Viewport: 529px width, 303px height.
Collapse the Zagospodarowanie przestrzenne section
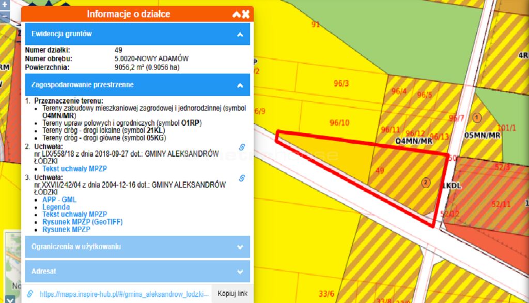(x=240, y=85)
